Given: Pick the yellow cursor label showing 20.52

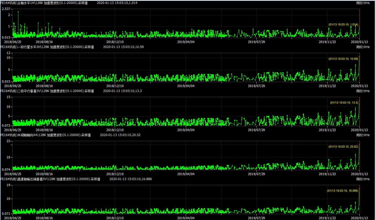Looking at the screenshot, I should 343,147.
